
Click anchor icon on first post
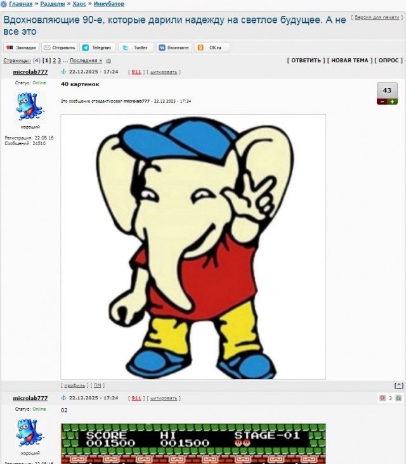click(63, 72)
